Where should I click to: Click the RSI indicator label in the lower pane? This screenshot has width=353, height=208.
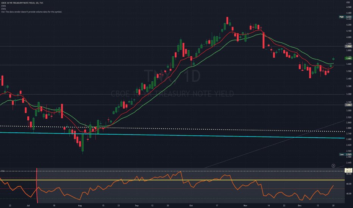coord(3,171)
